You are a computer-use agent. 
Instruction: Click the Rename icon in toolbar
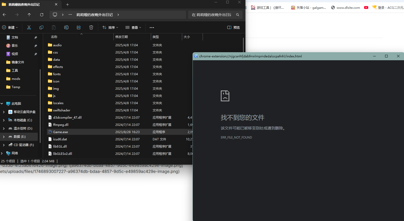click(x=66, y=27)
